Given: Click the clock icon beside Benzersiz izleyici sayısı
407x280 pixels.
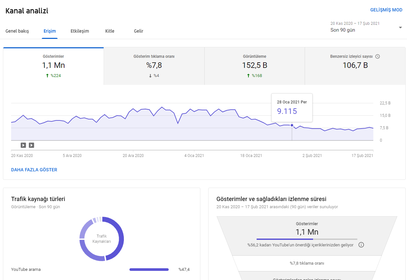Looking at the screenshot, I should pyautogui.click(x=378, y=56).
